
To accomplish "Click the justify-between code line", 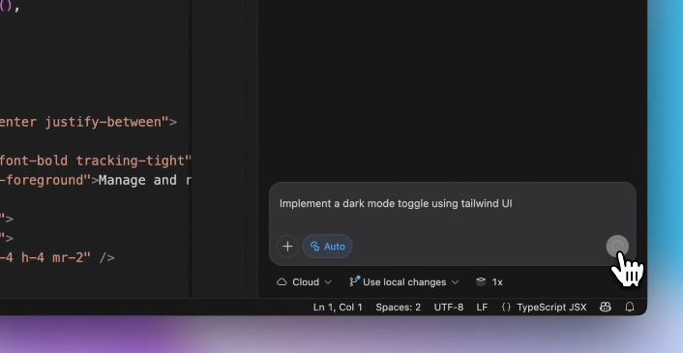I will pos(88,122).
